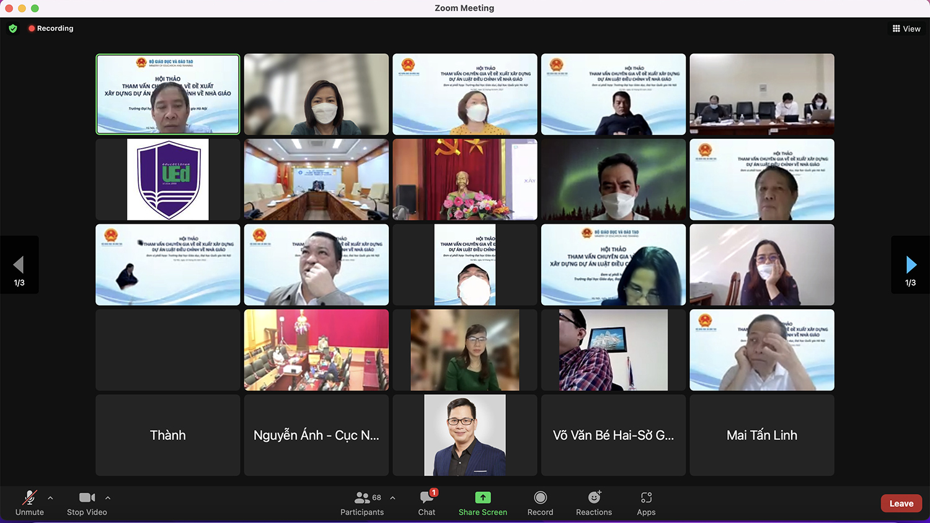Open the Participants panel

pyautogui.click(x=362, y=503)
